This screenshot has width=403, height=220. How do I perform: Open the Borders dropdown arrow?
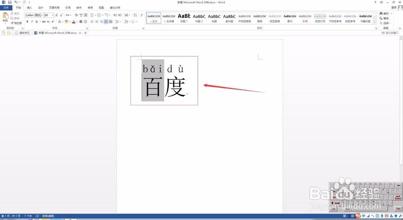(137, 22)
